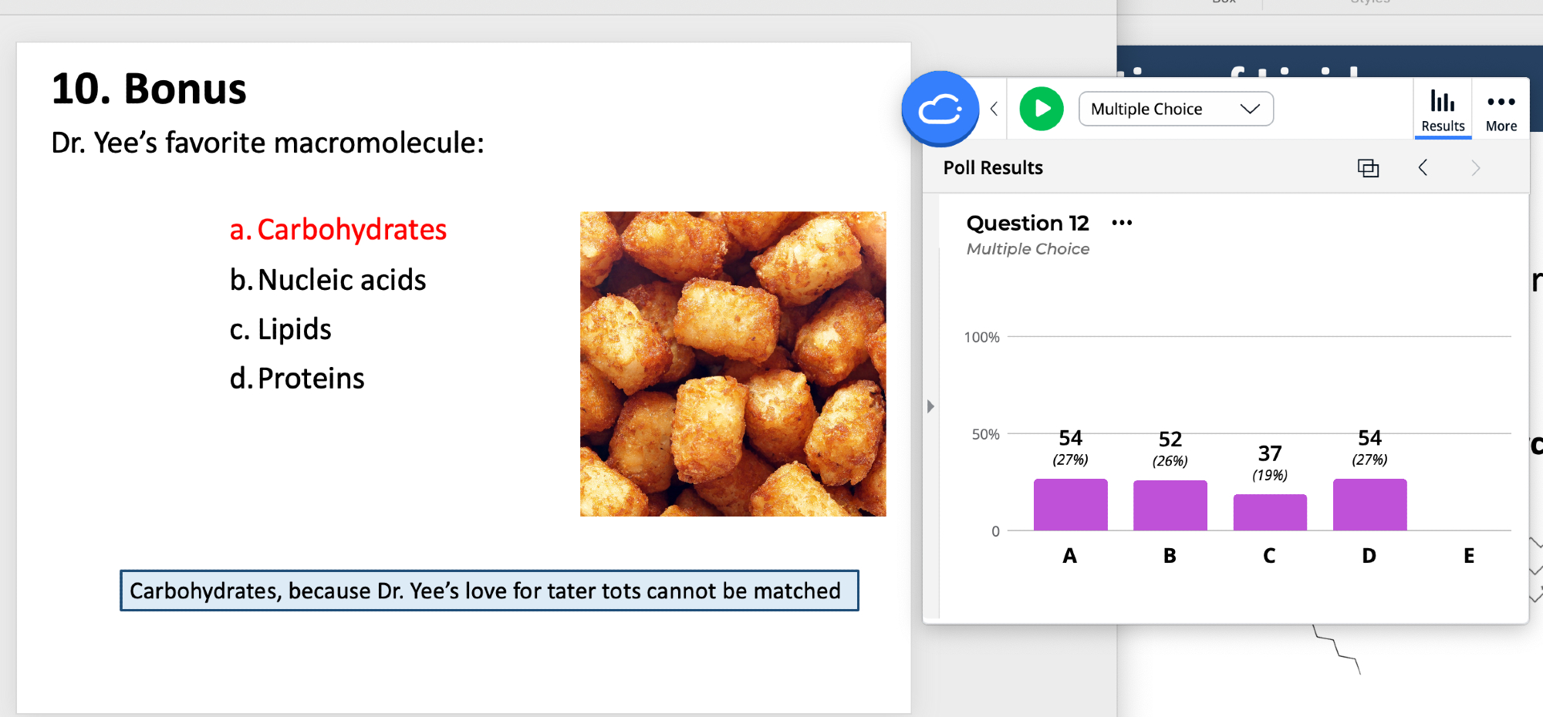Viewport: 1543px width, 717px height.
Task: Open the Question 12 options ellipsis
Action: point(1122,223)
